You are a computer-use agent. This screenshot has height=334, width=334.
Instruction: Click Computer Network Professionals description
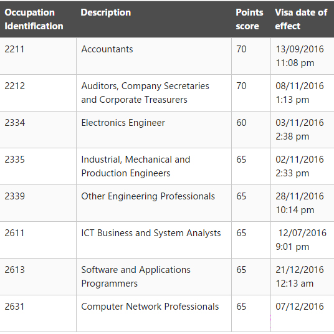point(150,307)
